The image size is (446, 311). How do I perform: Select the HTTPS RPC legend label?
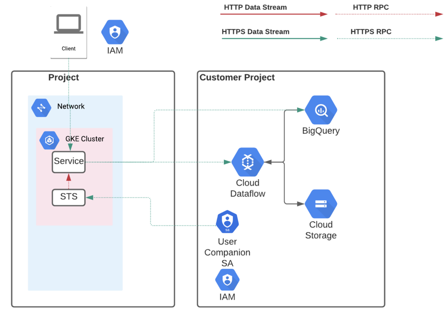pos(370,32)
